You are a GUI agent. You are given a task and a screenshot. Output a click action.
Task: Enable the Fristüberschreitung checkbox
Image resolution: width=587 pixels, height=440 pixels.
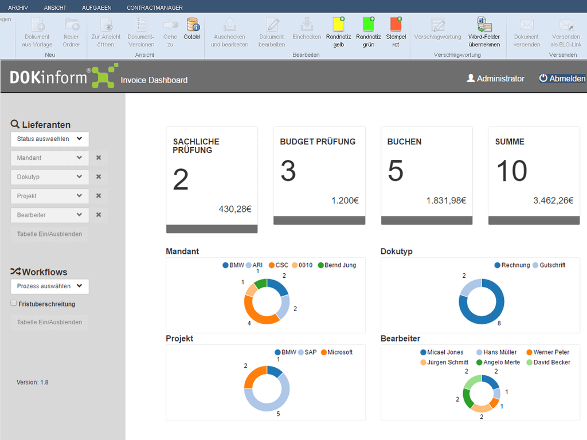click(14, 304)
